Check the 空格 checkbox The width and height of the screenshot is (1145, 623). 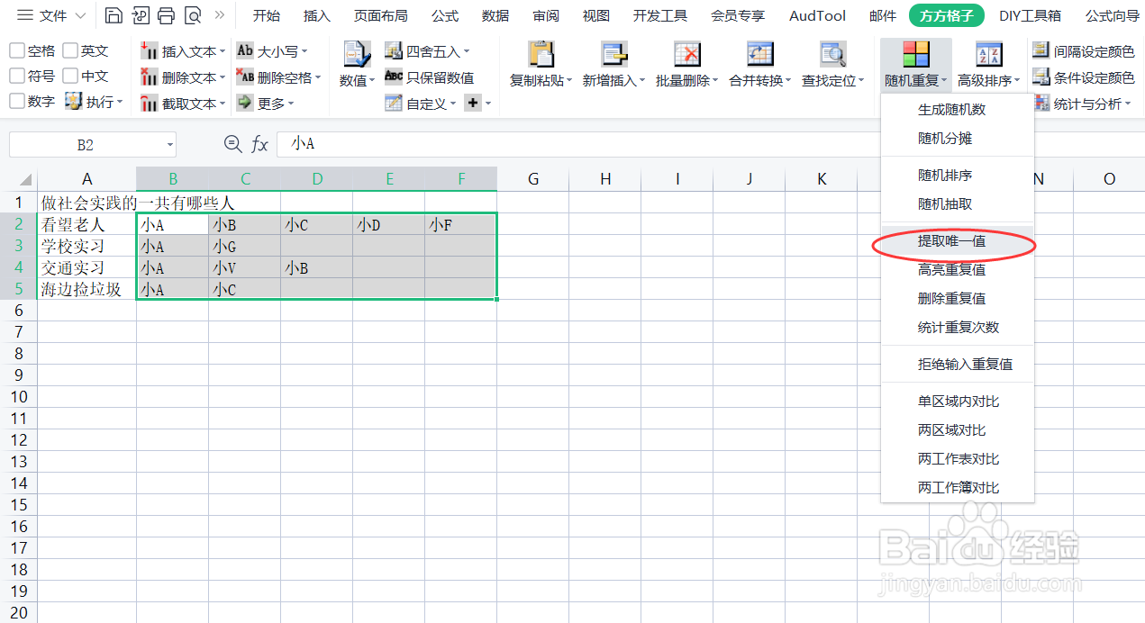[x=16, y=51]
